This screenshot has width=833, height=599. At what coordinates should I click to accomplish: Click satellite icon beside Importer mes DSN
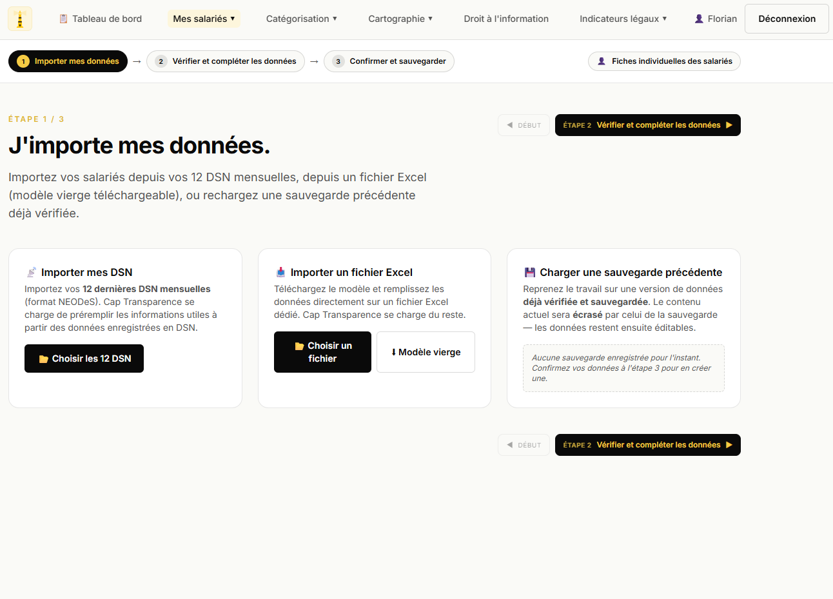(x=31, y=272)
